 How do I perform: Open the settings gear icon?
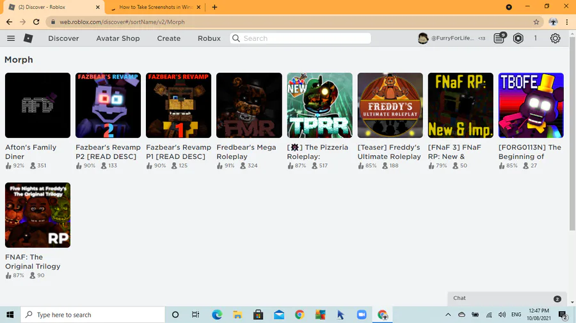pyautogui.click(x=555, y=38)
